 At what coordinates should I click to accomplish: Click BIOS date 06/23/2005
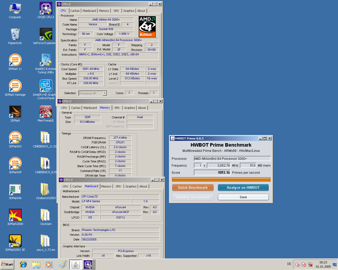pos(120,239)
